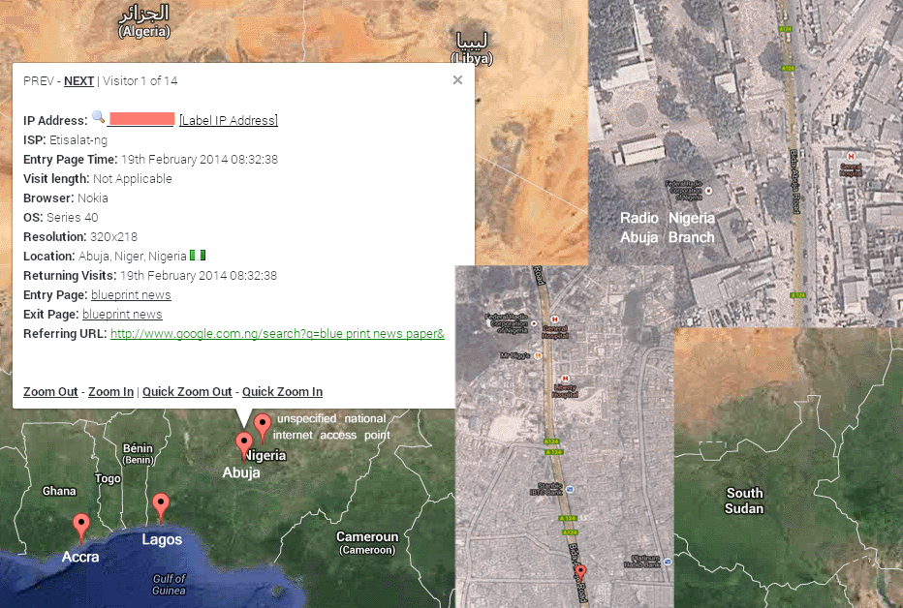
Task: Click the Liberty Hospital icon
Action: pos(565,379)
